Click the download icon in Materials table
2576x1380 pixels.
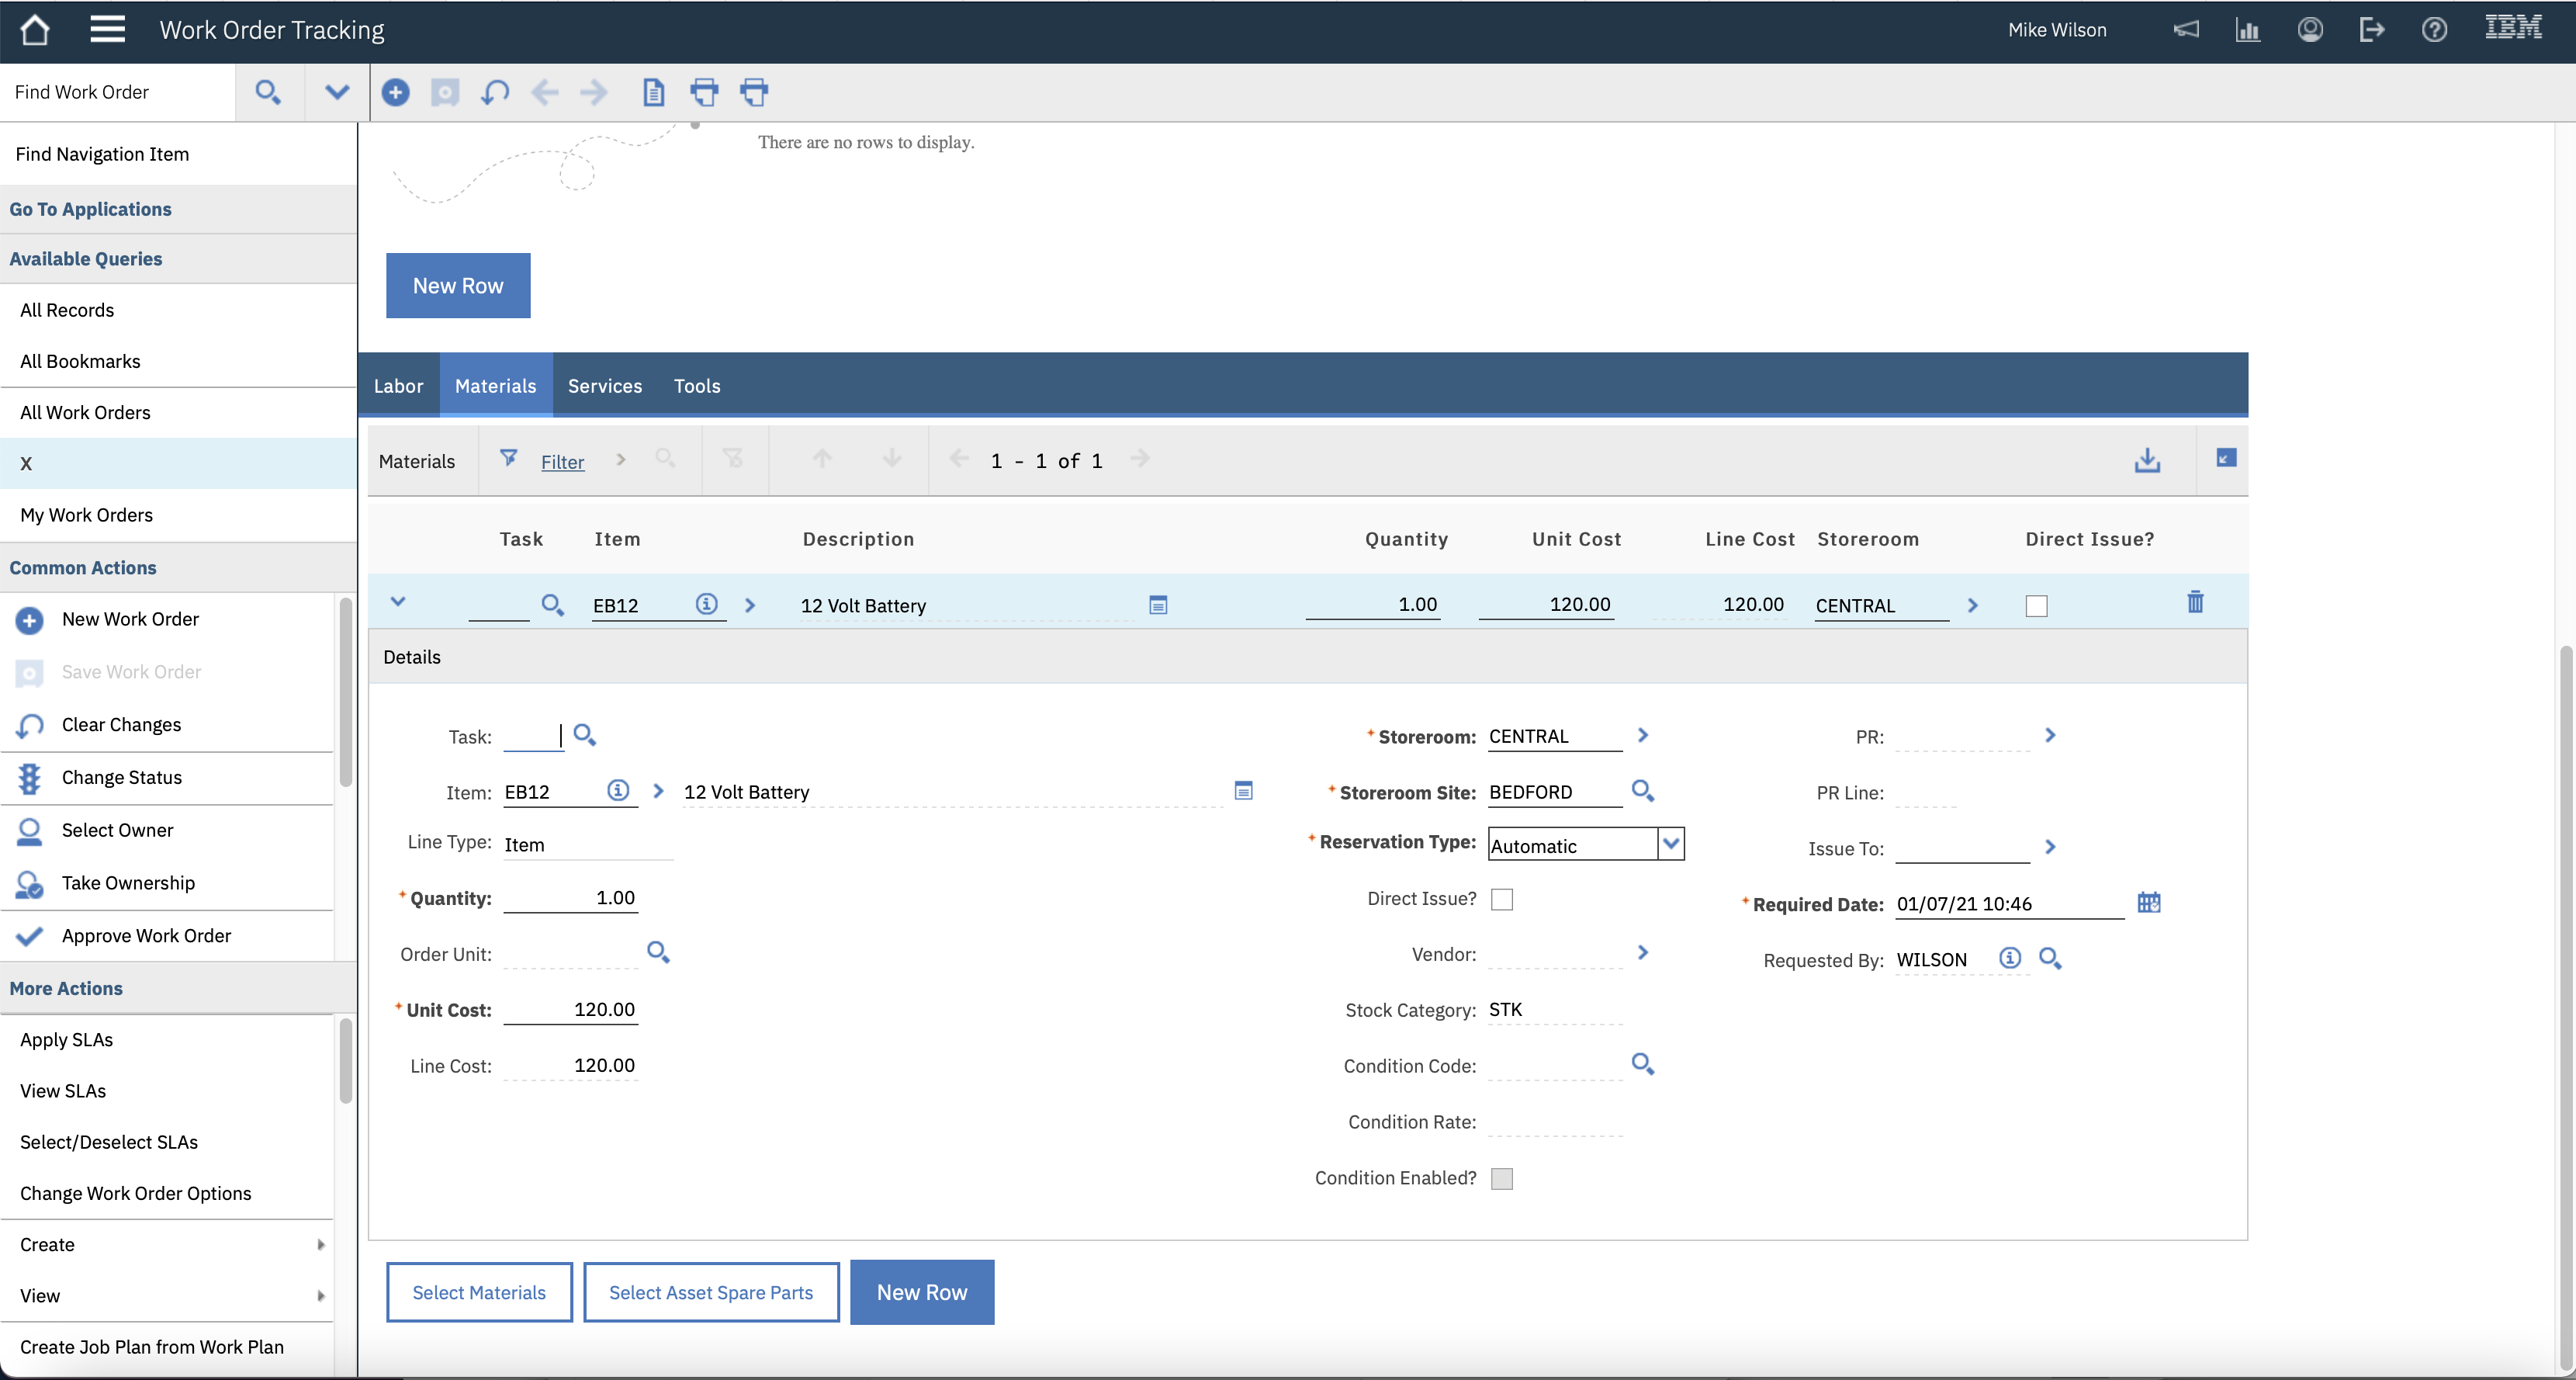point(2147,460)
